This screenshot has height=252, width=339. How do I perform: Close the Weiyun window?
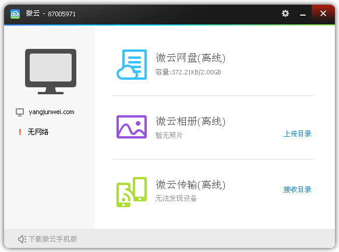point(323,13)
